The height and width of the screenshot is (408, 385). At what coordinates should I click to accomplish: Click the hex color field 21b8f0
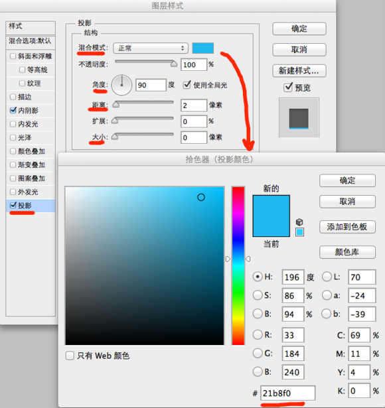[287, 393]
